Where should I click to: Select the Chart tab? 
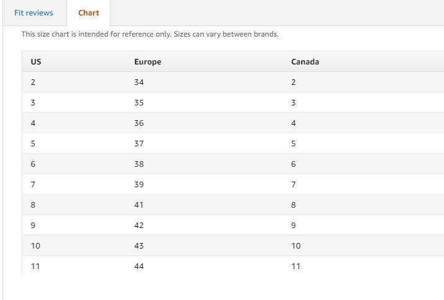(x=89, y=13)
